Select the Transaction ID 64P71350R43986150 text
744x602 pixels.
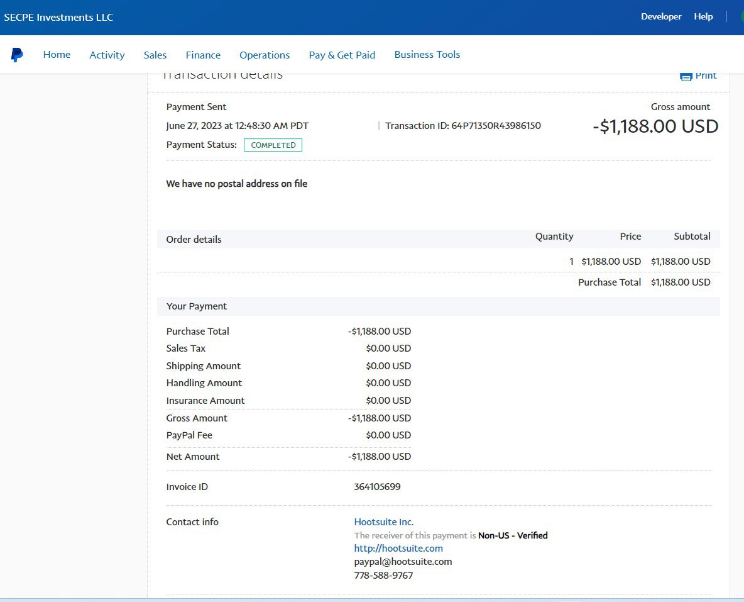463,126
